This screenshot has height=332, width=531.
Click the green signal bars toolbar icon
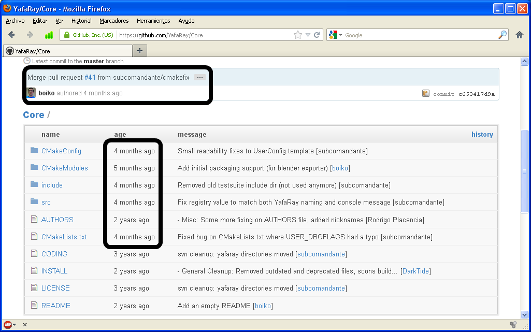[x=49, y=35]
